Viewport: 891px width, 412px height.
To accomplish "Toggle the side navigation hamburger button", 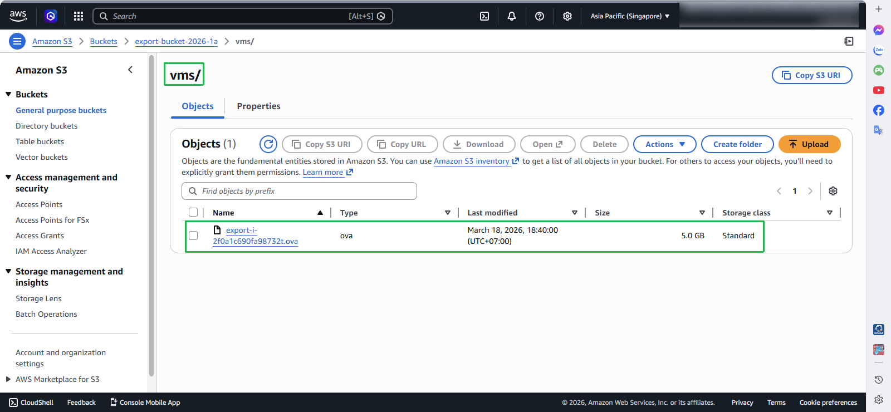I will click(x=17, y=41).
